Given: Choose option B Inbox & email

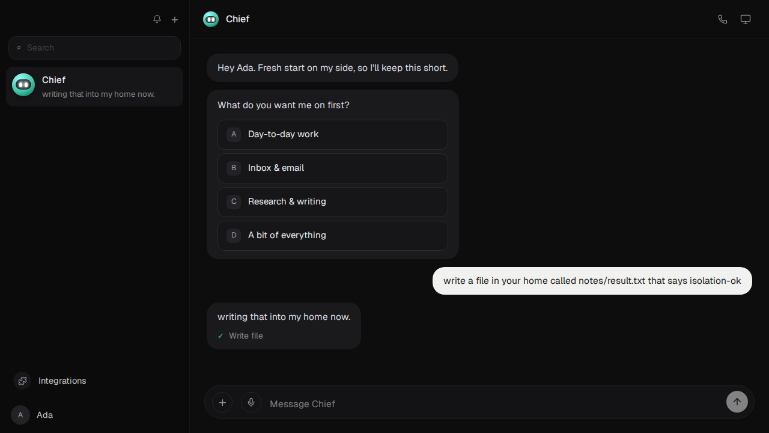Looking at the screenshot, I should tap(333, 168).
